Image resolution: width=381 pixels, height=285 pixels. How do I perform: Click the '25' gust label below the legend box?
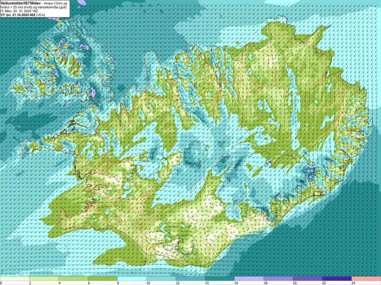tap(60, 22)
